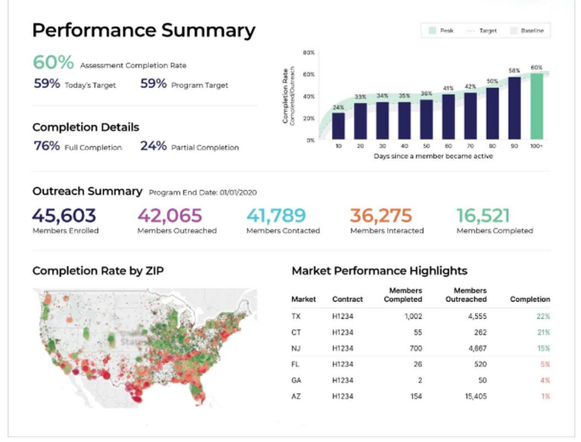Click the chart bar for 50 days
581x442 pixels.
click(426, 119)
